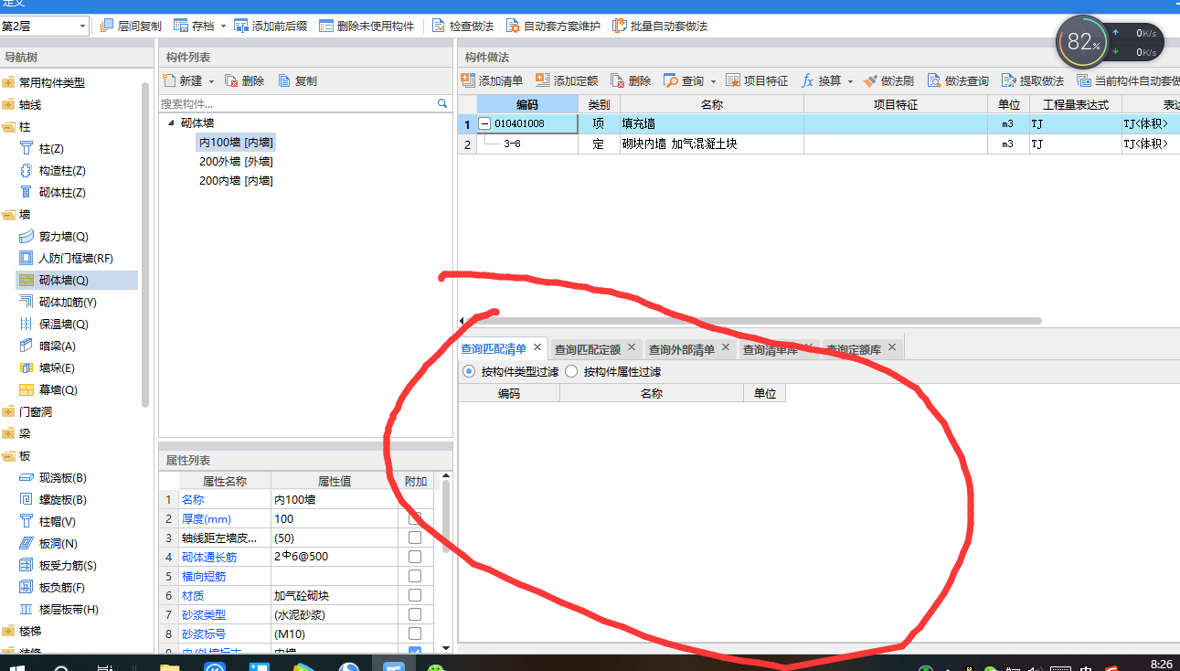Click the 做法刷 brush icon
This screenshot has width=1180, height=671.
tap(870, 80)
